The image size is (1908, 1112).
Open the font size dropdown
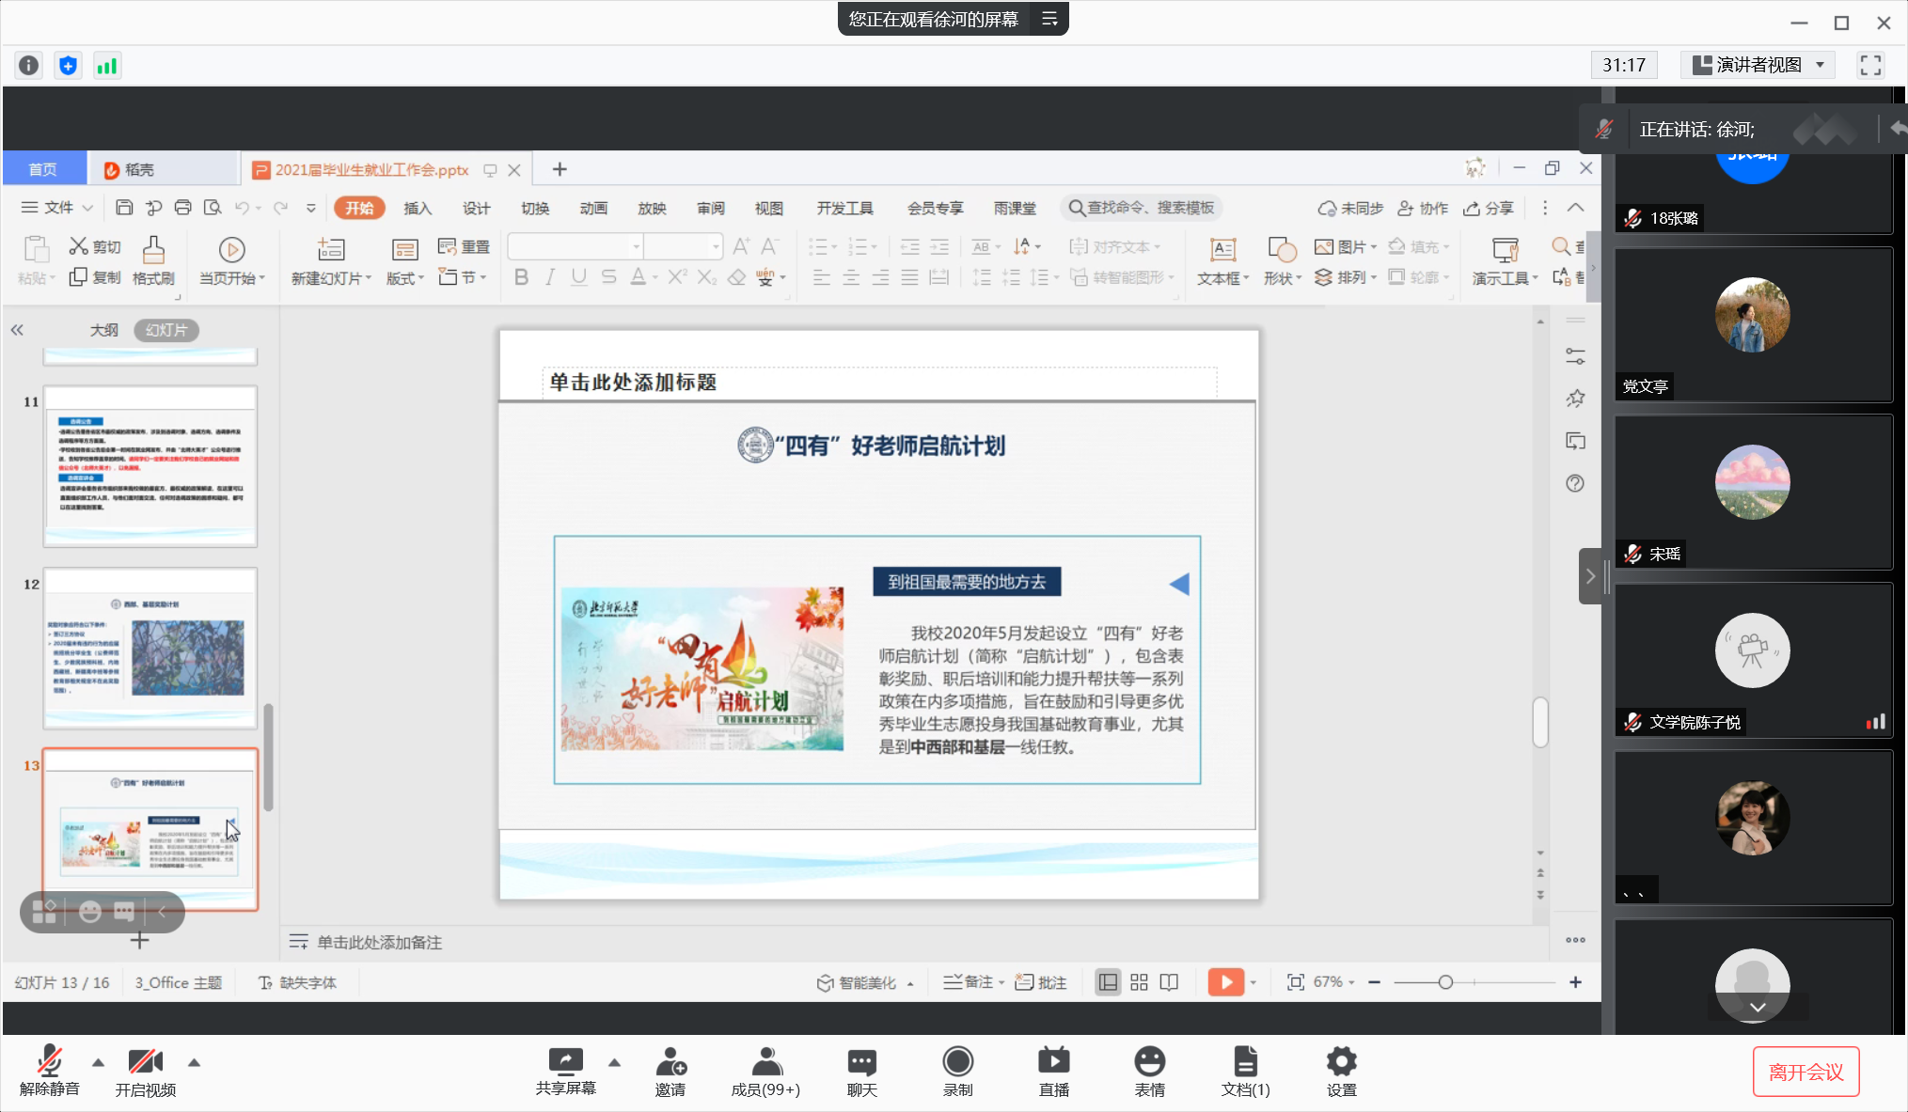click(712, 245)
